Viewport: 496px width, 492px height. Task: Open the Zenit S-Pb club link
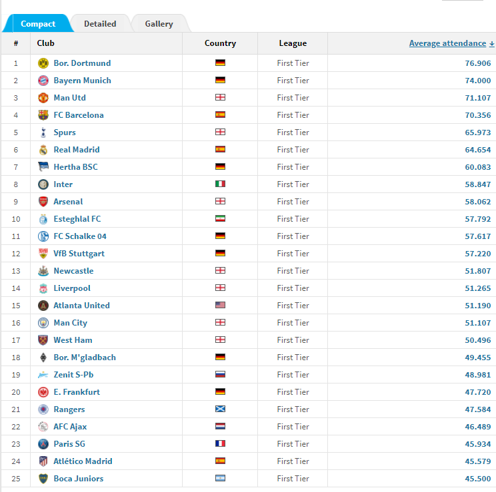pos(73,375)
